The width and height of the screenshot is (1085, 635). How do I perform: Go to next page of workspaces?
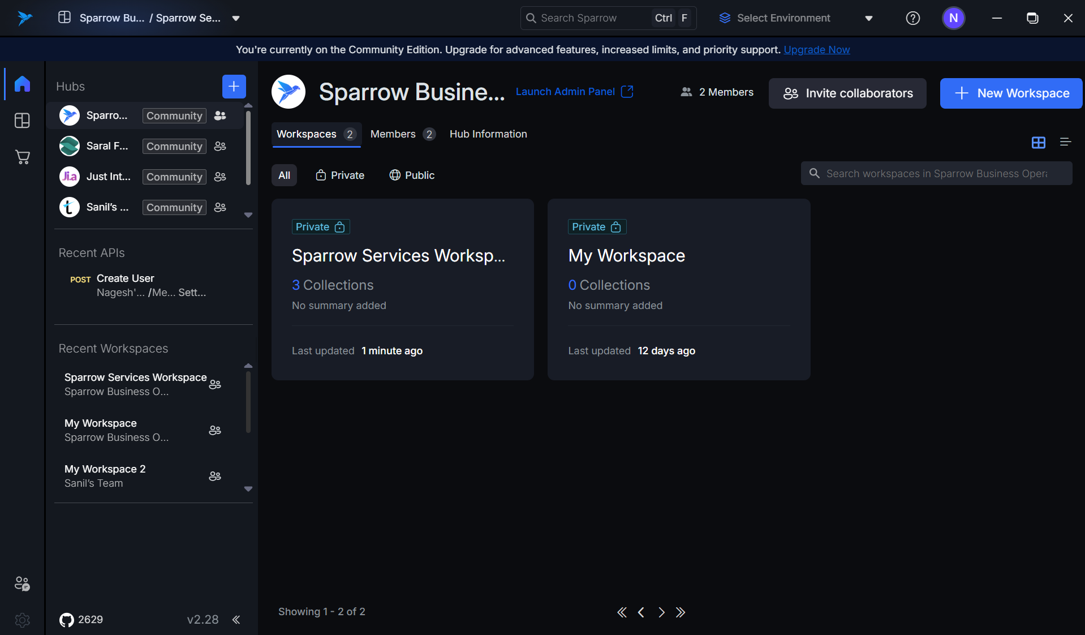click(661, 612)
